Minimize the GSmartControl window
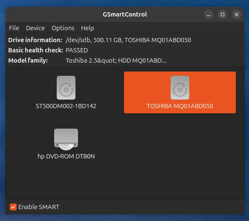249x221 pixels. 208,14
